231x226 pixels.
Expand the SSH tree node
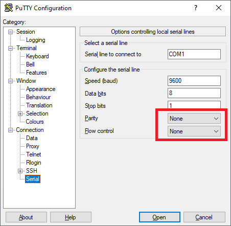[20, 171]
